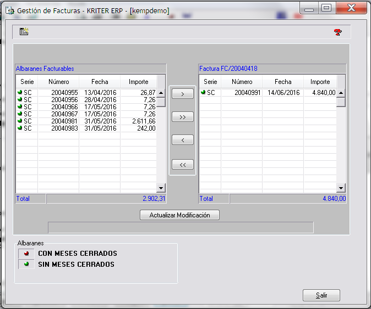Select number 20040983 cell

click(58, 128)
